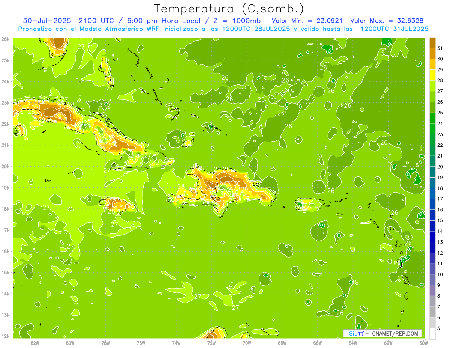450x348 pixels.
Task: Click the brown color swatch above legend value 31
Action: point(432,43)
